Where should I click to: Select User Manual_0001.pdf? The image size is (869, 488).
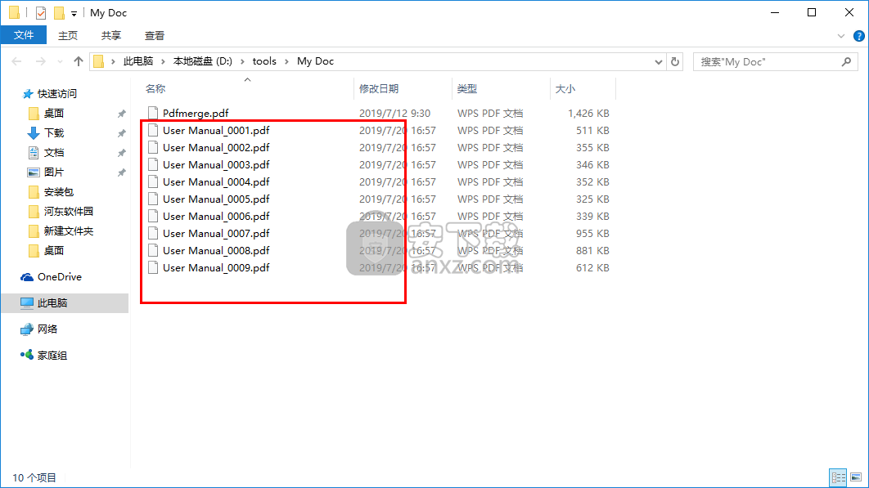[216, 131]
